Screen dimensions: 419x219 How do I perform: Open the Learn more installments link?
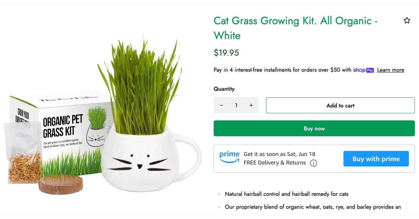391,70
